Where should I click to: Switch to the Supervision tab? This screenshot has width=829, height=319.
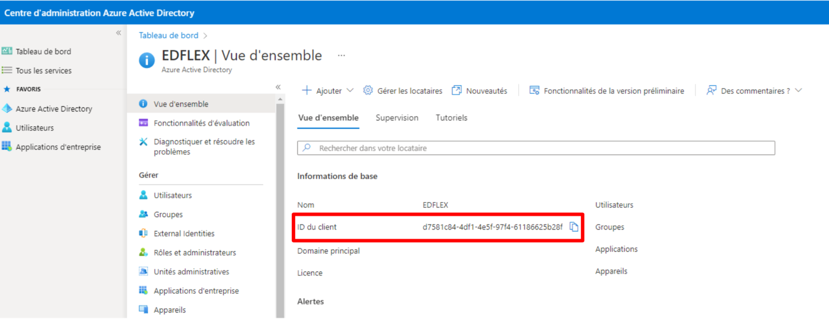[397, 118]
